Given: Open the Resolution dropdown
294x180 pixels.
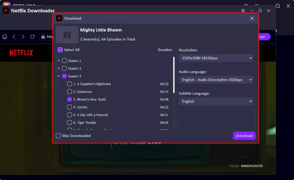Looking at the screenshot, I should (x=216, y=58).
